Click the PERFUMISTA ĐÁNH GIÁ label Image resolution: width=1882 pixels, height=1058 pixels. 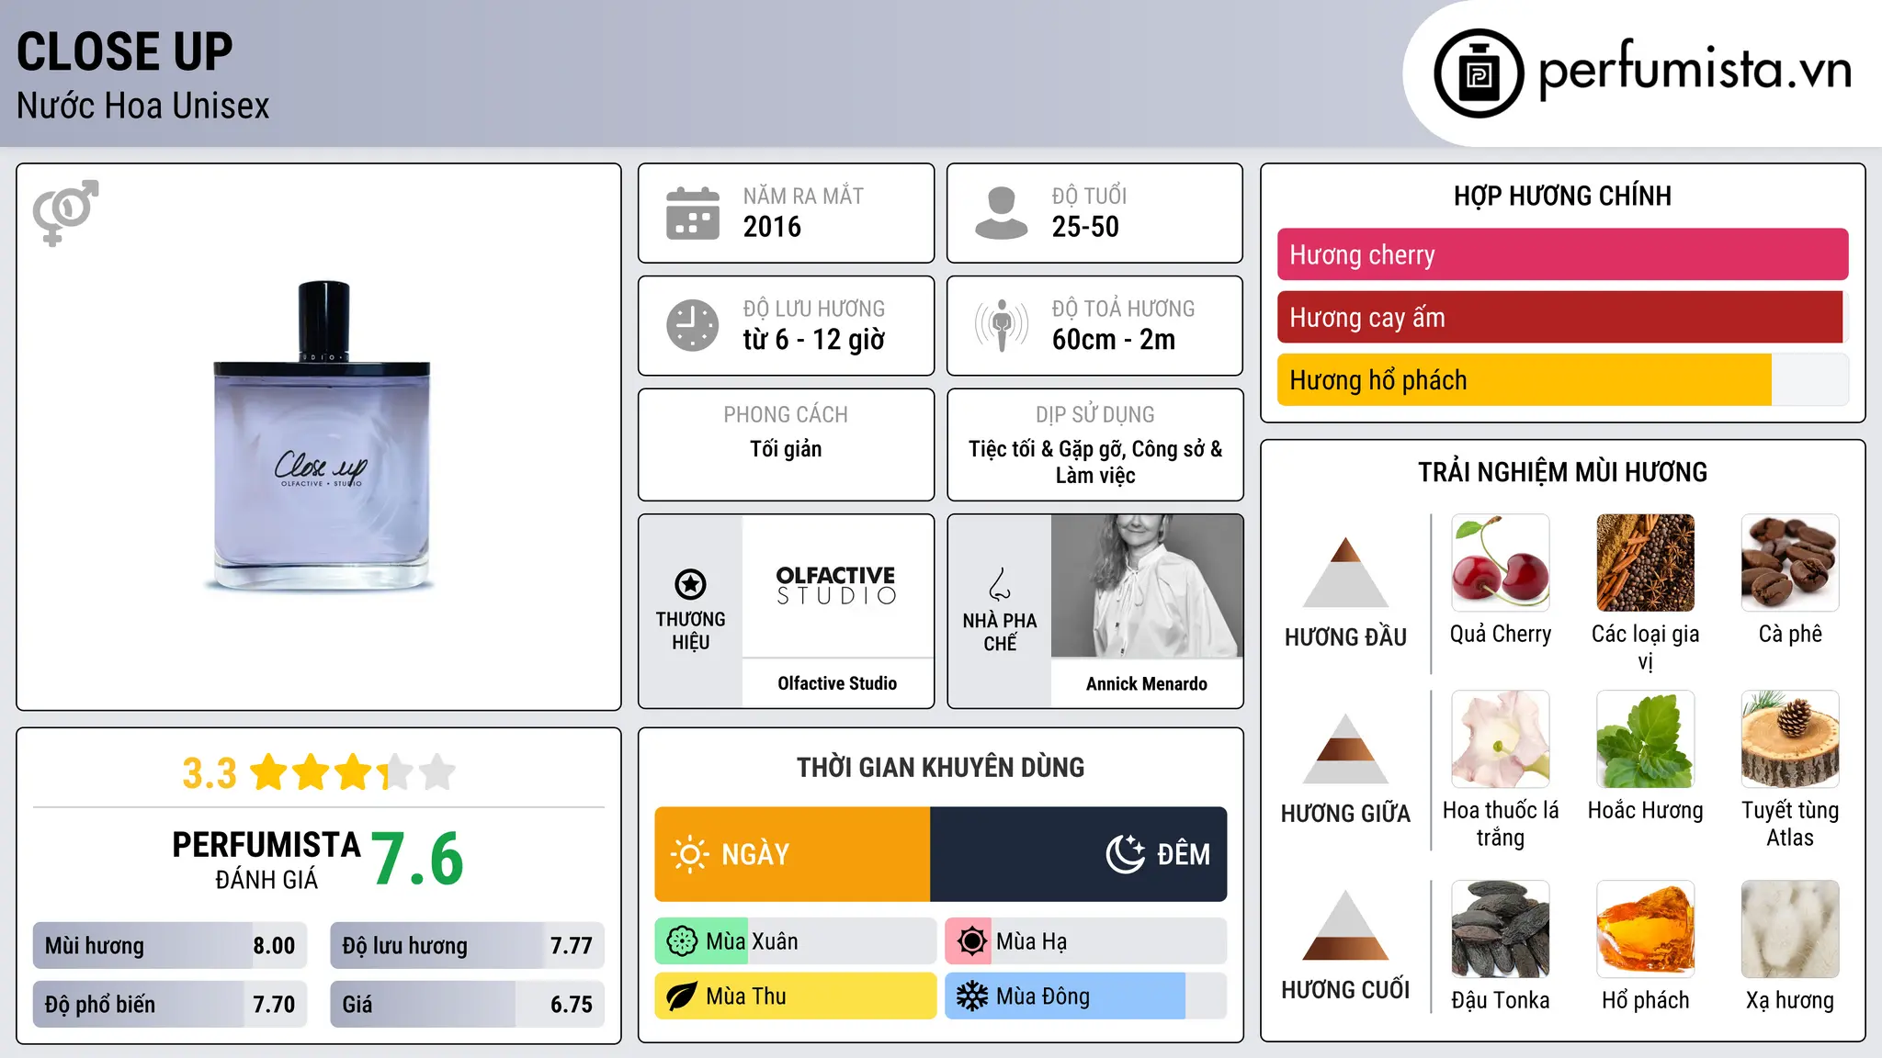[266, 860]
